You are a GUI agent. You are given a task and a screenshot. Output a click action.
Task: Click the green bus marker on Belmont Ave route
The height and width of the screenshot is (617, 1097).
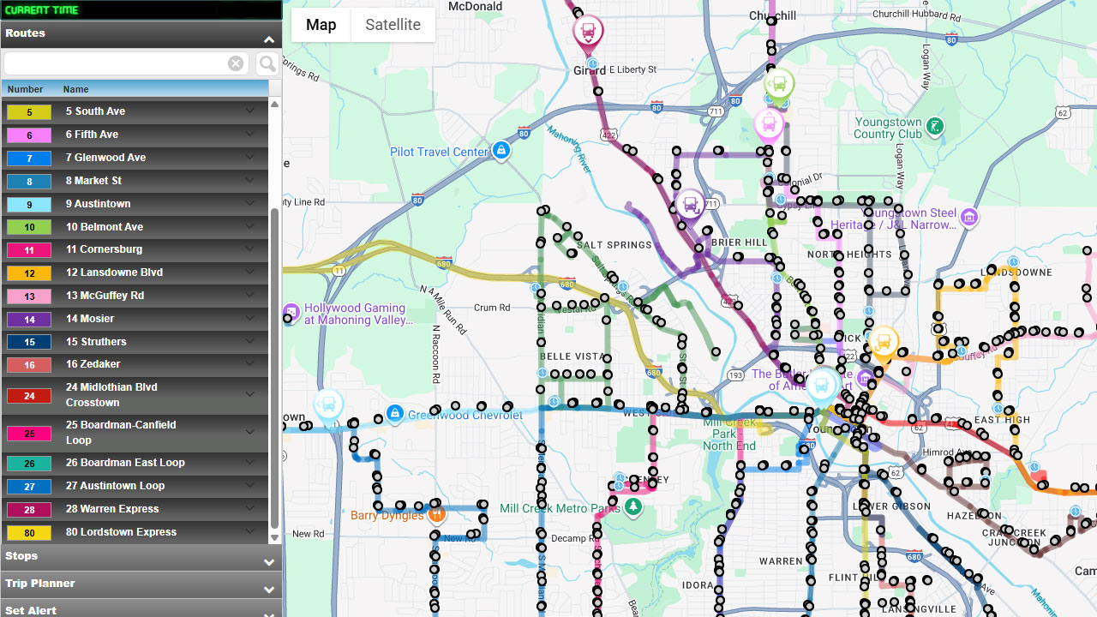779,85
